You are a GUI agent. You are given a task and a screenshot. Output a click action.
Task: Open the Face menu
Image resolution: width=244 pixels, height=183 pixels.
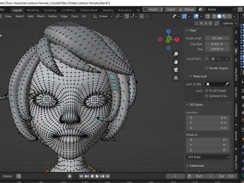[75, 16]
